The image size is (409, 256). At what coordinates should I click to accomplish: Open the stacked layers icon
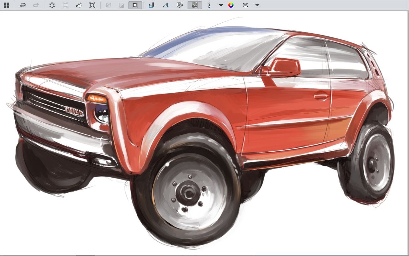(x=245, y=5)
